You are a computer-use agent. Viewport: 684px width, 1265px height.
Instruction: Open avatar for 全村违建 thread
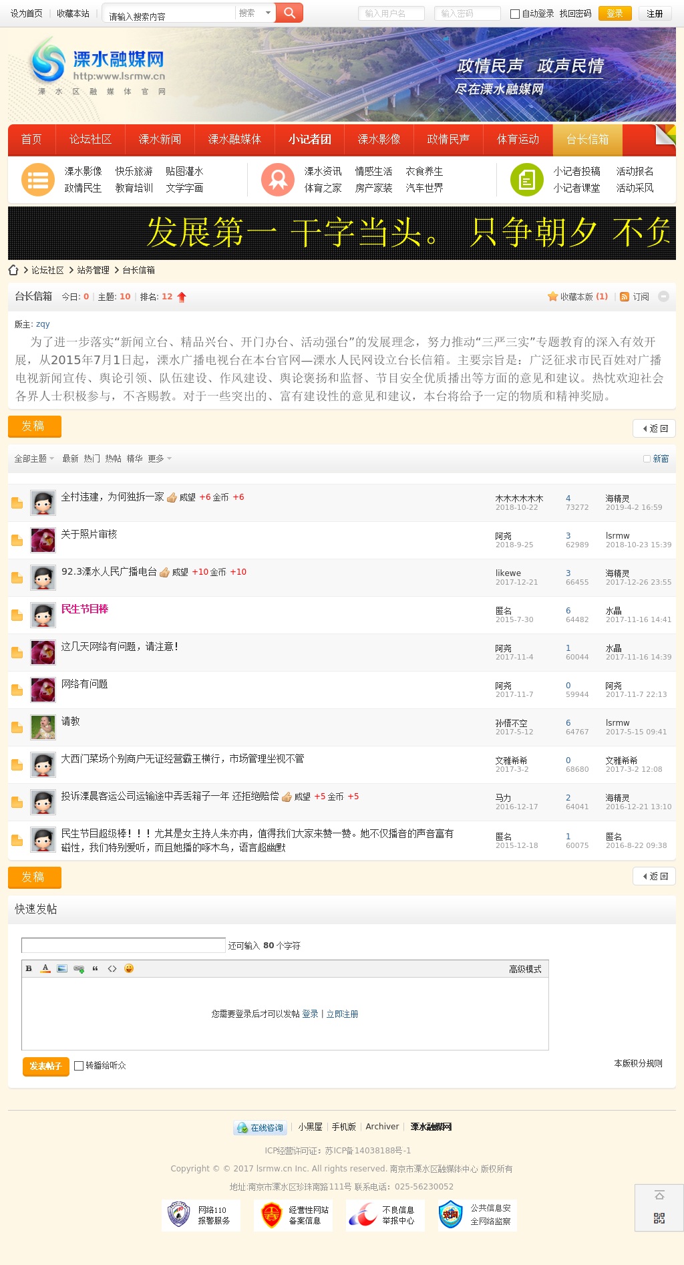coord(43,503)
